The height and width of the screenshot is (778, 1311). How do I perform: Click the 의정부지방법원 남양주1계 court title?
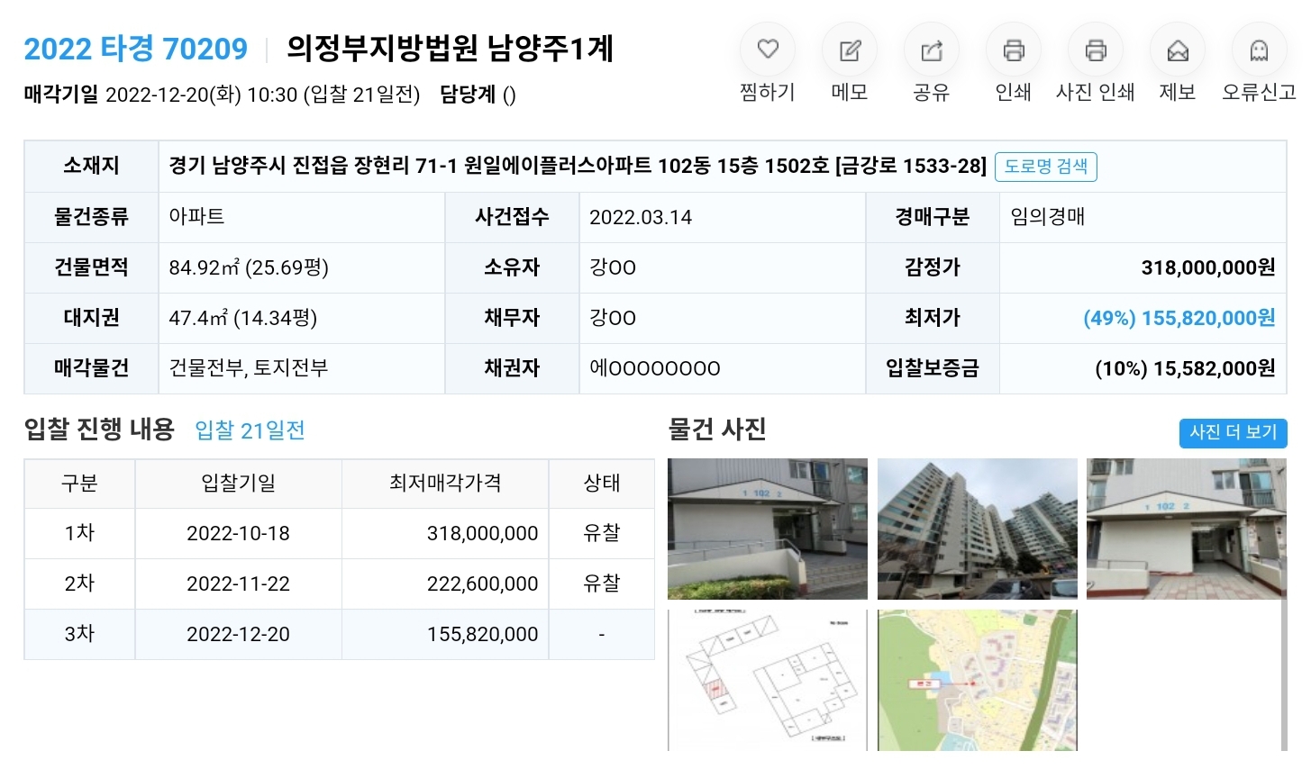pyautogui.click(x=450, y=49)
